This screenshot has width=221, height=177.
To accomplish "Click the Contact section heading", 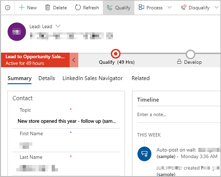I will coord(23,98).
